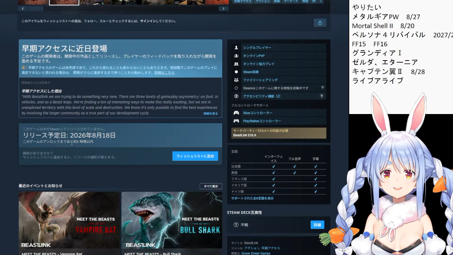Open the シングルプレイヤー category

click(x=257, y=47)
